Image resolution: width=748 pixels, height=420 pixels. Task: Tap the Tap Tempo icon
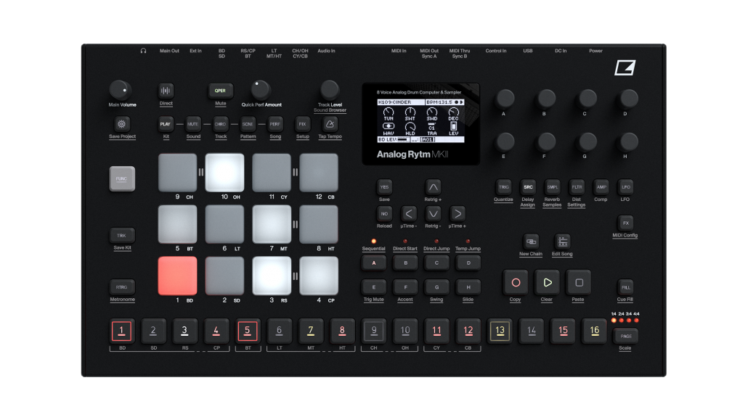pyautogui.click(x=330, y=124)
